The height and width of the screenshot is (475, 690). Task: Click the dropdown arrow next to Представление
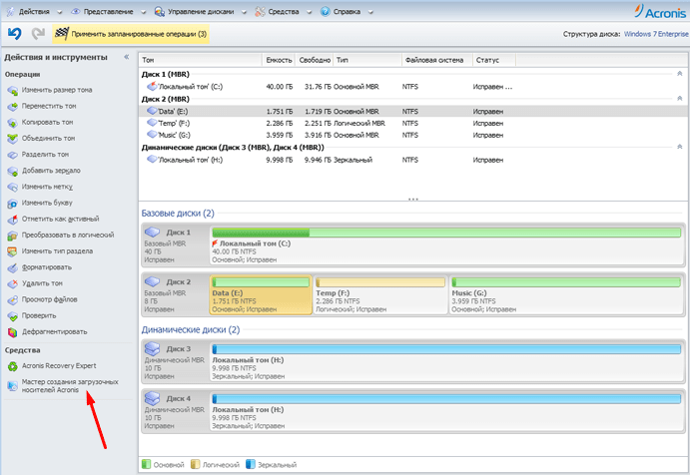coord(143,12)
